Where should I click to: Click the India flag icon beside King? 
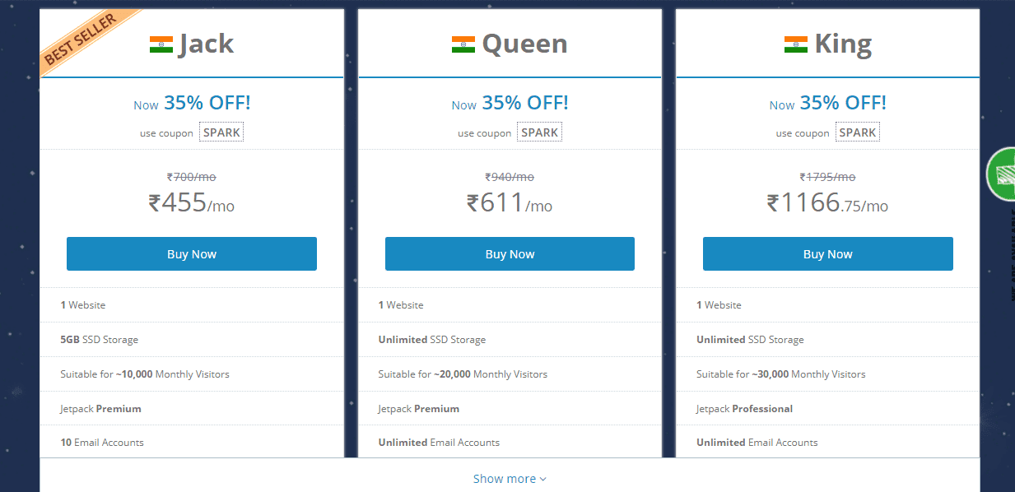[796, 44]
